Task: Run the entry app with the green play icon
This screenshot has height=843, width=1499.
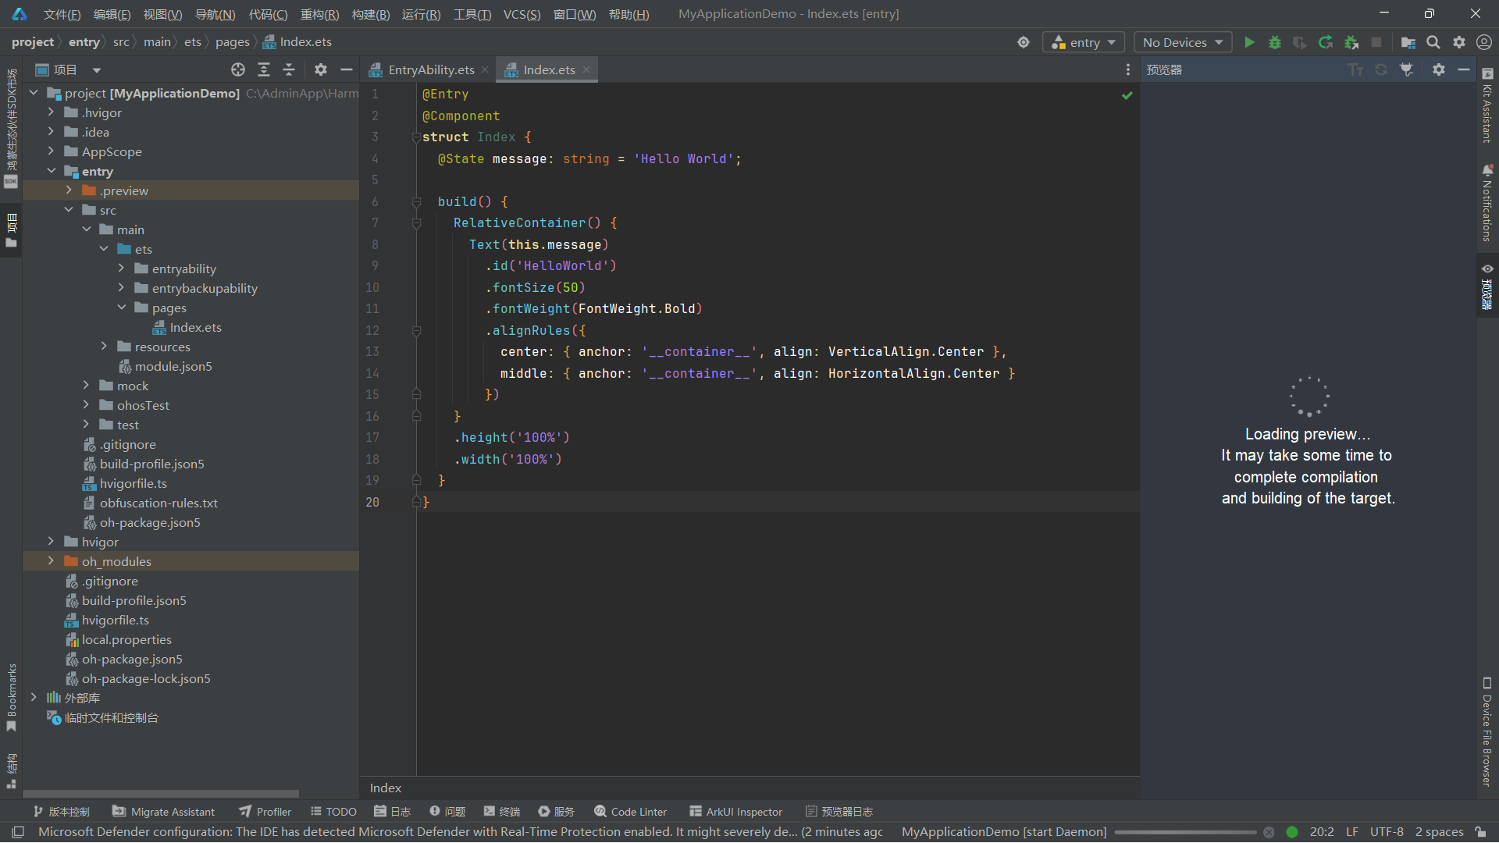Action: pyautogui.click(x=1249, y=42)
